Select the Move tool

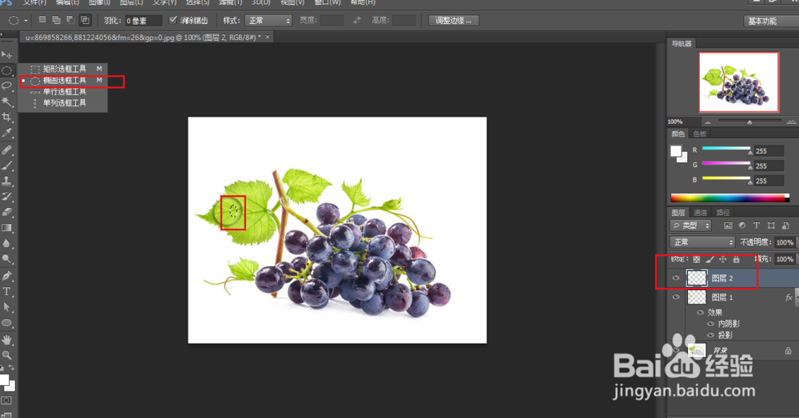6,54
